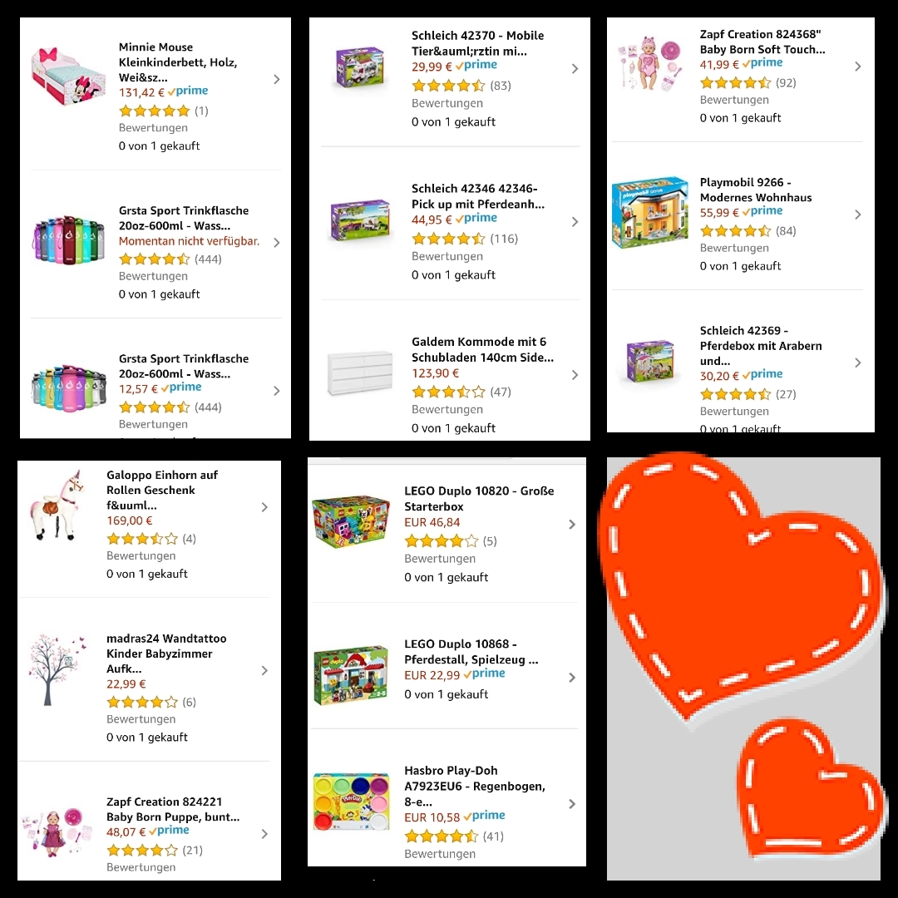Open arrow next to Galoppo Einhorn
Image resolution: width=898 pixels, height=898 pixels.
pos(264,507)
